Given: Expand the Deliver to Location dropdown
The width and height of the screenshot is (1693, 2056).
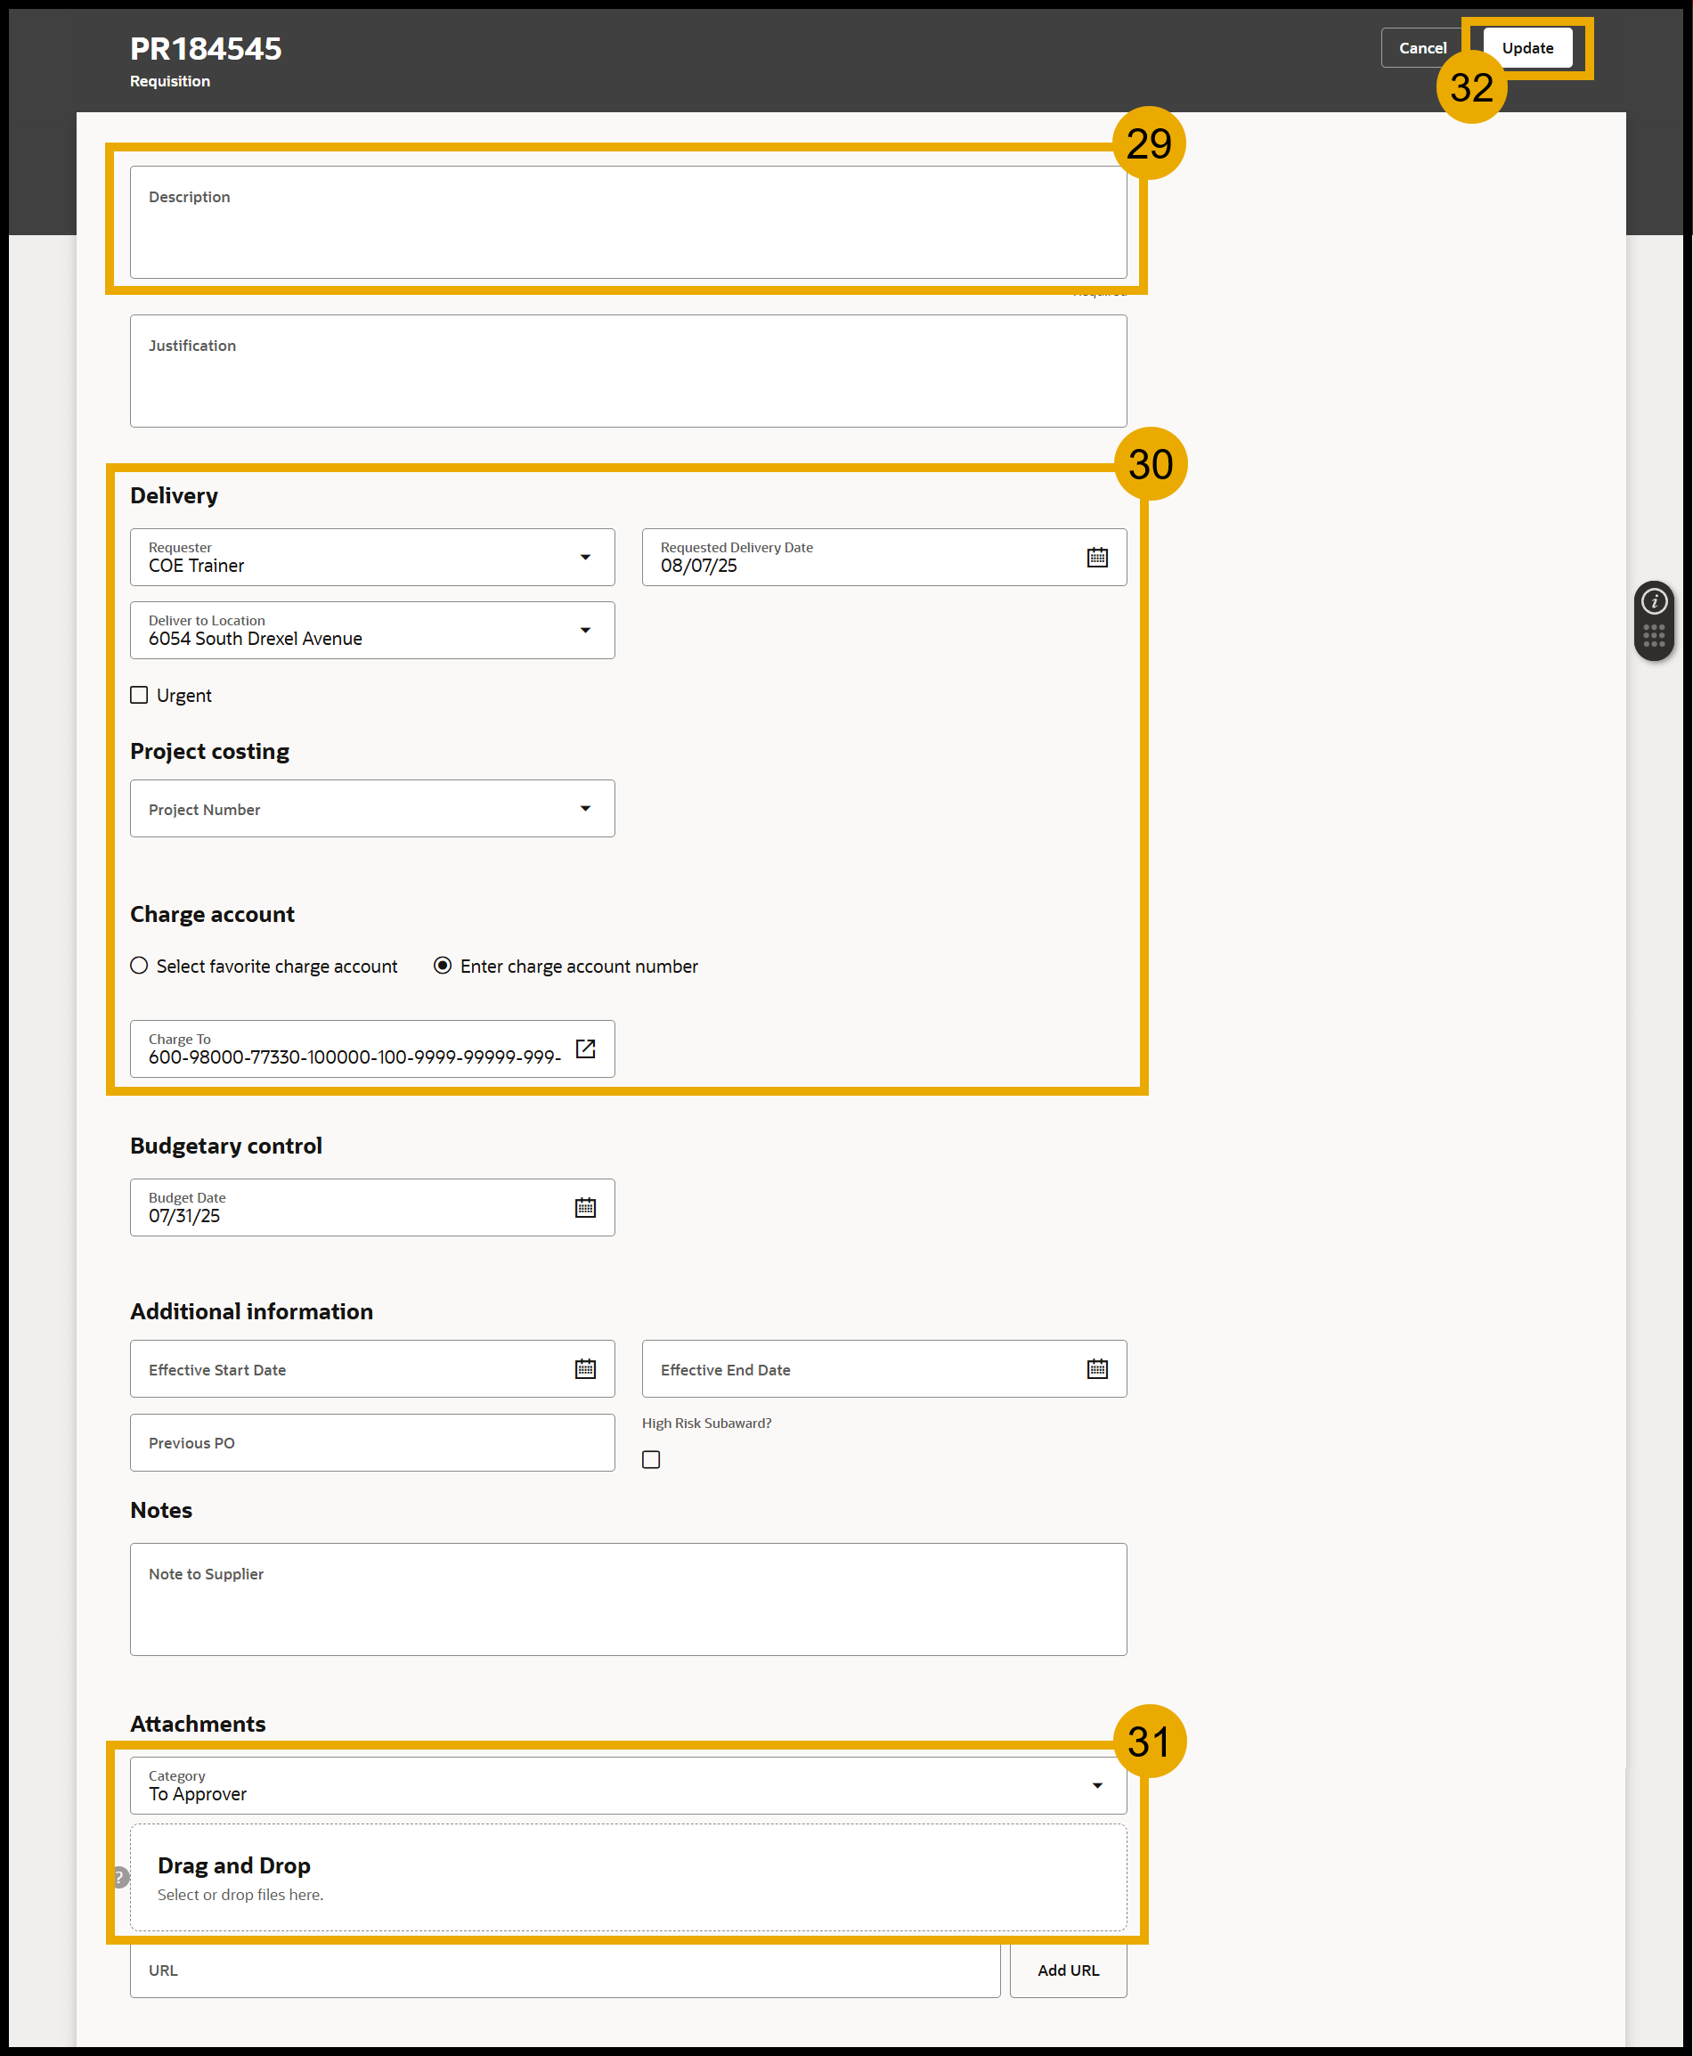Looking at the screenshot, I should (585, 630).
